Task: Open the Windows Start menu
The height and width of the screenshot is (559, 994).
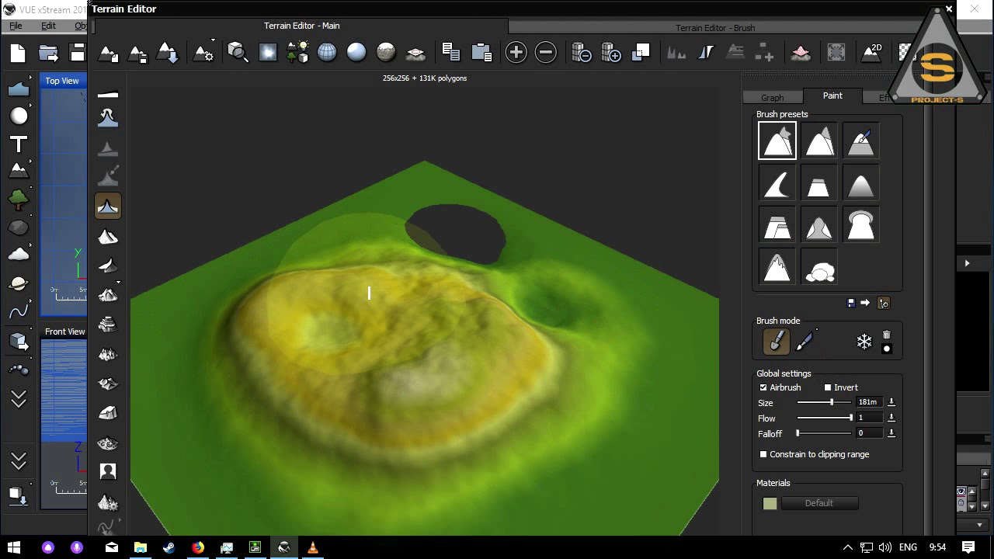Action: pos(14,547)
